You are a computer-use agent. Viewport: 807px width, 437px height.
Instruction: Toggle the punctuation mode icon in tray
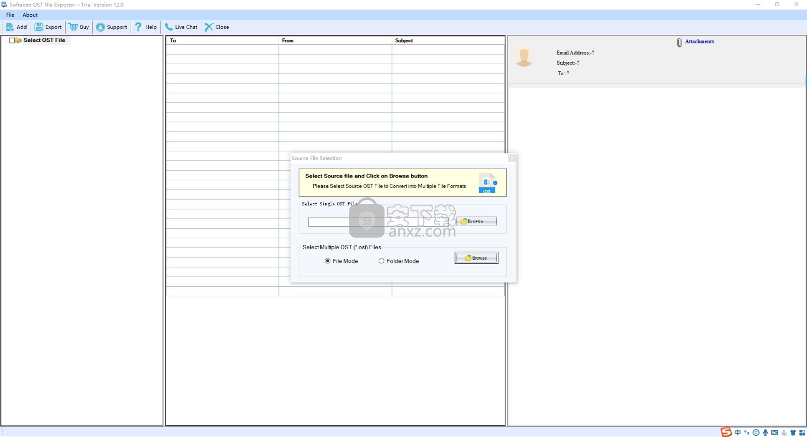coord(747,432)
